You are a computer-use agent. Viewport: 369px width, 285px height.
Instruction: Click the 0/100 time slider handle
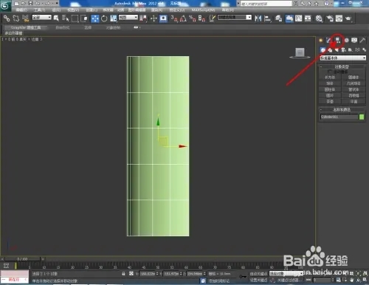[x=22, y=259]
